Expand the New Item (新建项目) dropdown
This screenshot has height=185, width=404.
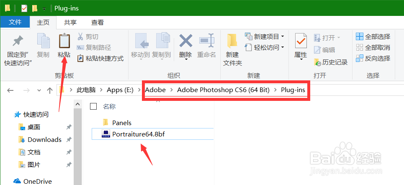click(283, 36)
